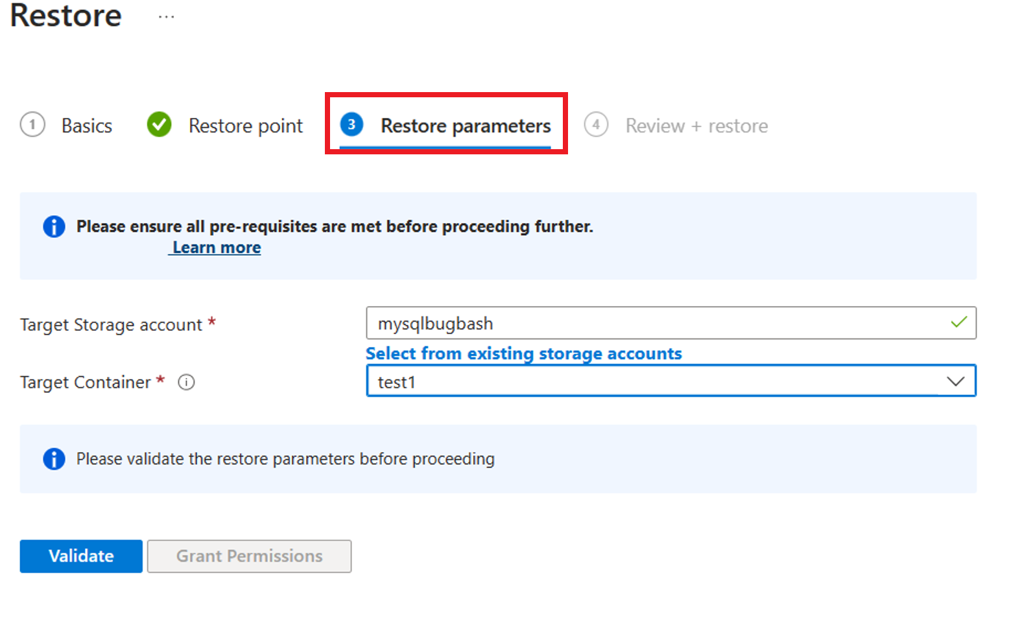Click the Grant Permissions button
This screenshot has height=642, width=1020.
[249, 556]
